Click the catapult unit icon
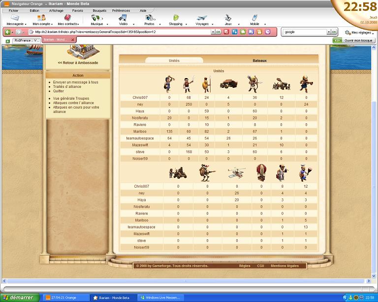The height and width of the screenshot is (302, 378). tap(282, 84)
